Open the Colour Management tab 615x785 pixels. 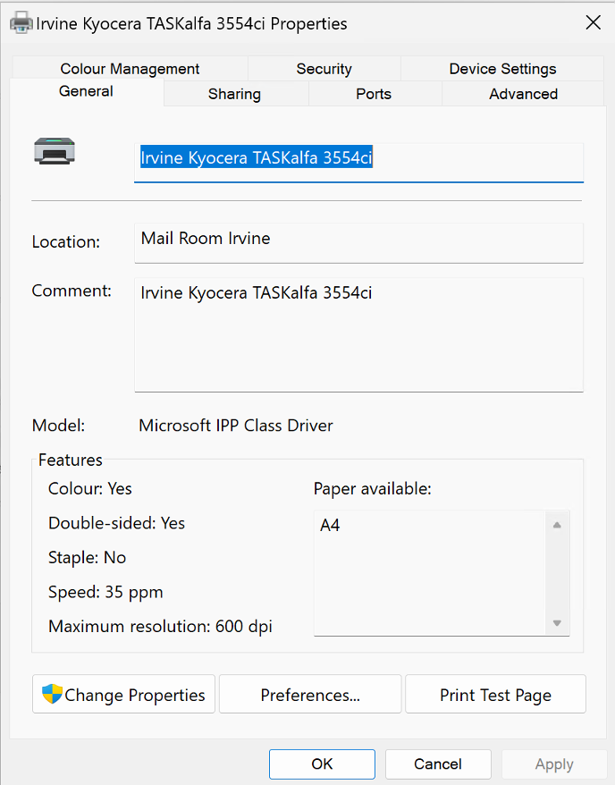tap(130, 69)
